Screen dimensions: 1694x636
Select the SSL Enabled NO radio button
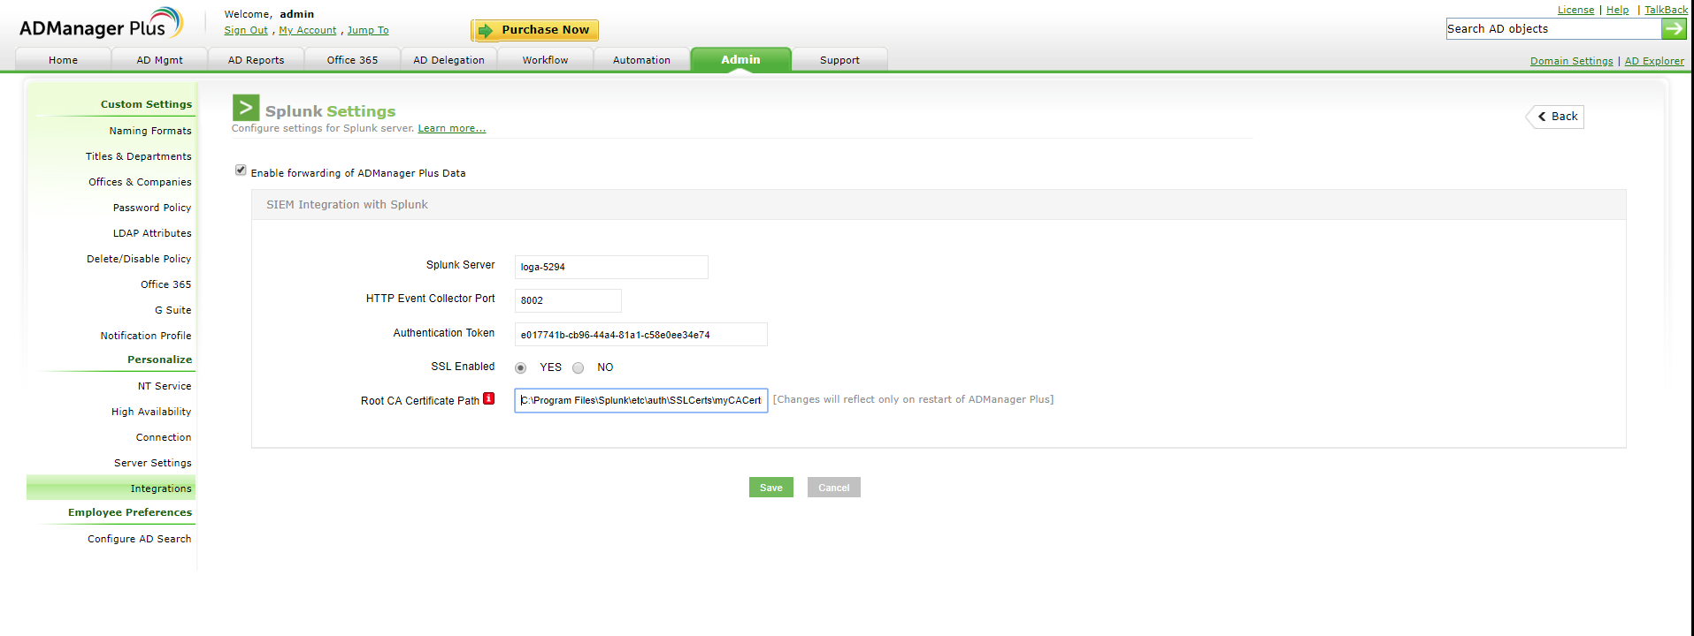tap(578, 367)
